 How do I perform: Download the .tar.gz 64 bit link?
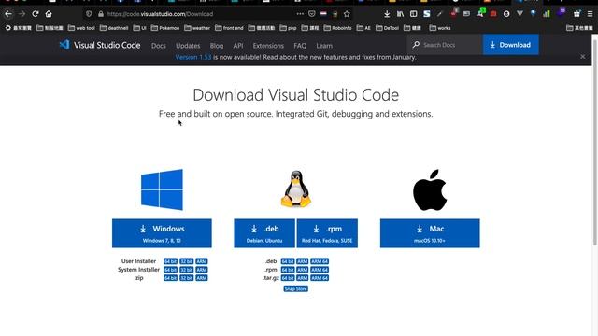[288, 278]
